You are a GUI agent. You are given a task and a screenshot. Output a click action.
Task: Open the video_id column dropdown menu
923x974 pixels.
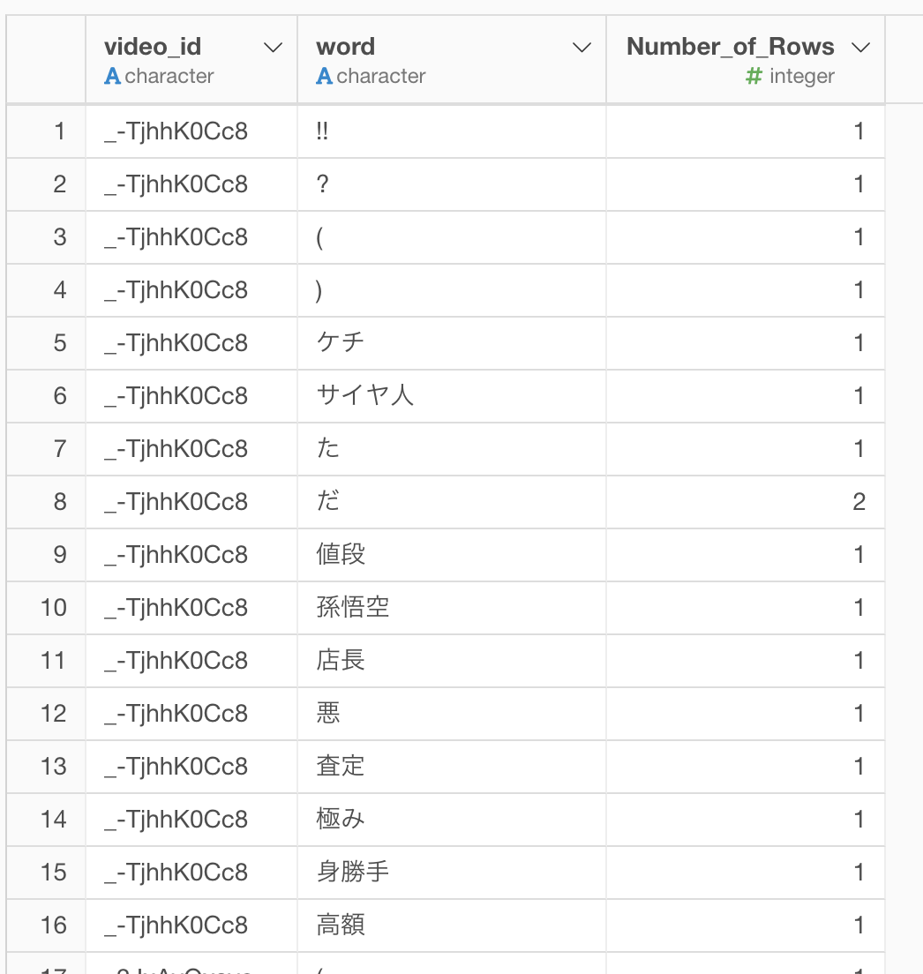pos(274,48)
